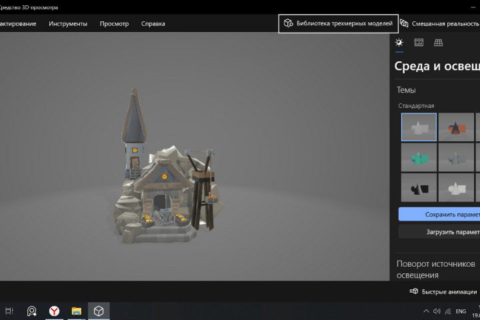Viewport: 480px width, 320px height.
Task: Select the green teal theme thumbnail
Action: [x=419, y=157]
